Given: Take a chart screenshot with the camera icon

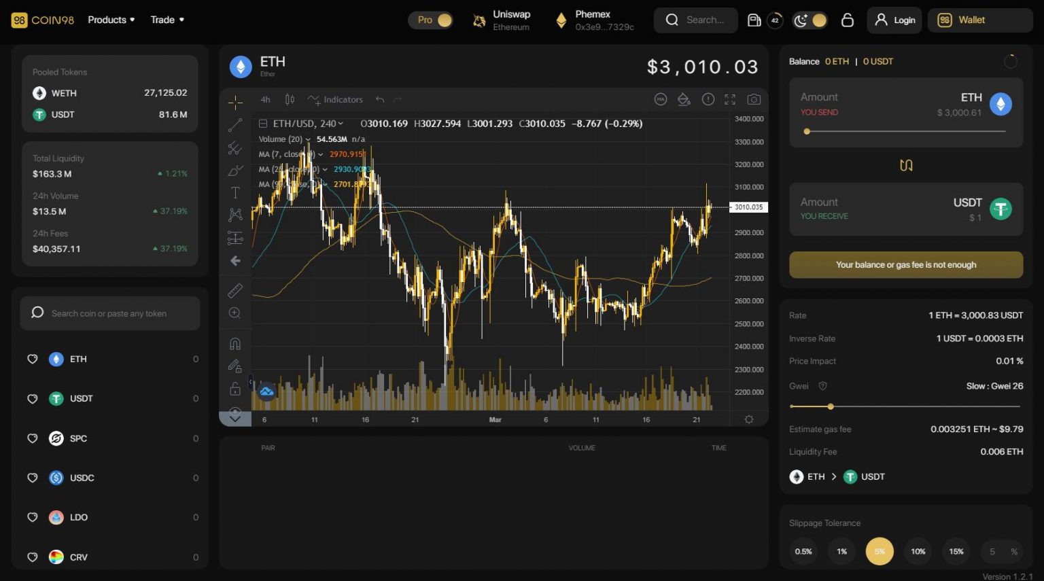Looking at the screenshot, I should coord(754,99).
